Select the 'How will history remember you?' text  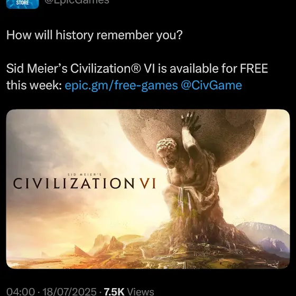coord(95,35)
